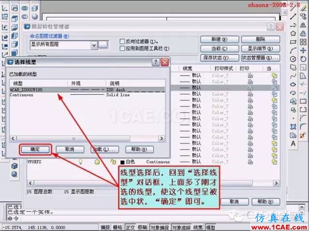
Task: Select the Ellipse tool
Action: (293, 85)
